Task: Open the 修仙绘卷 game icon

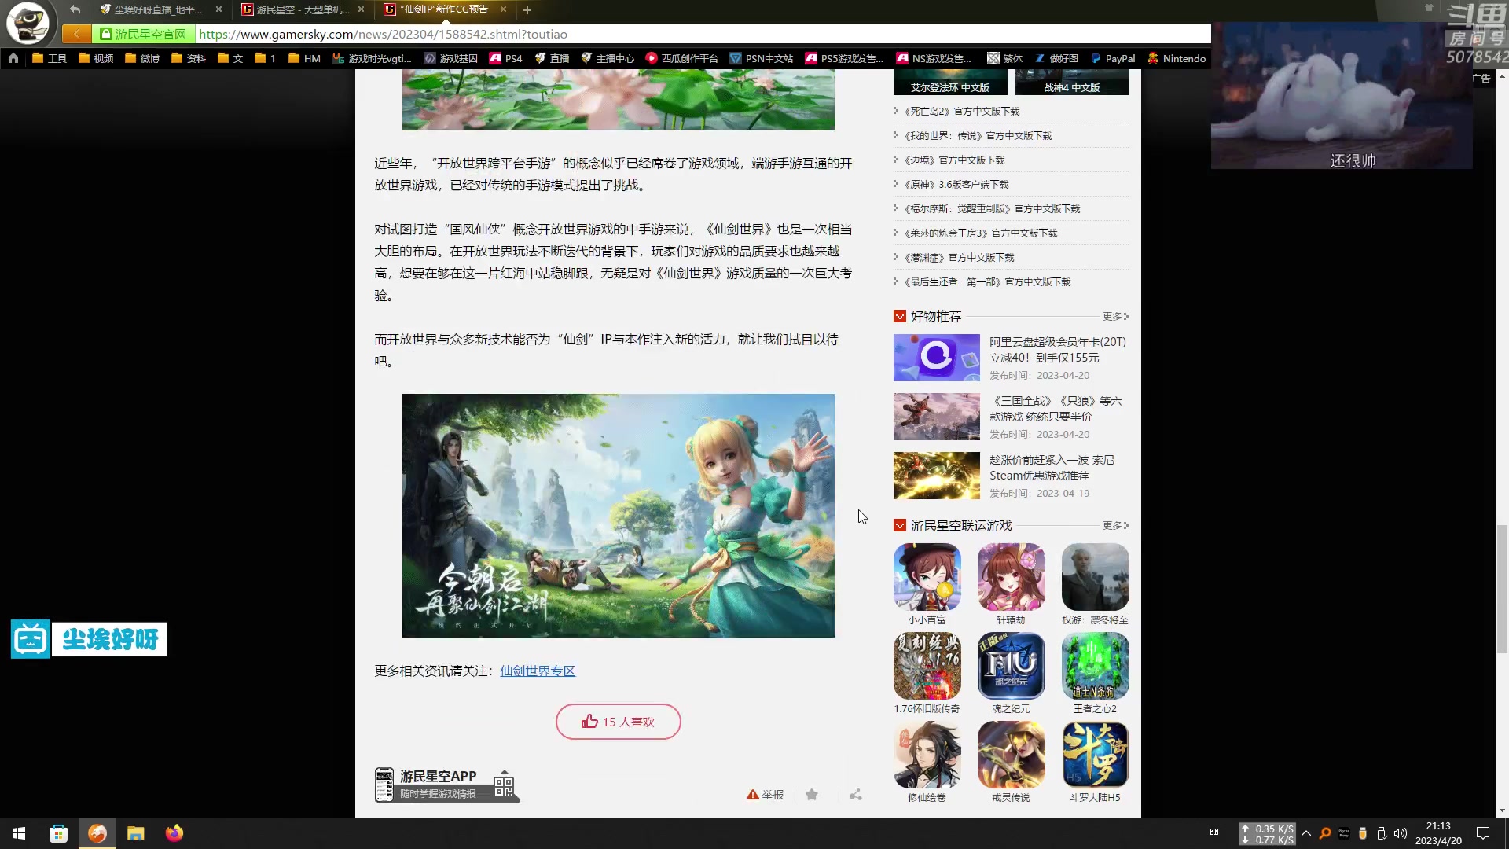Action: coord(927,755)
